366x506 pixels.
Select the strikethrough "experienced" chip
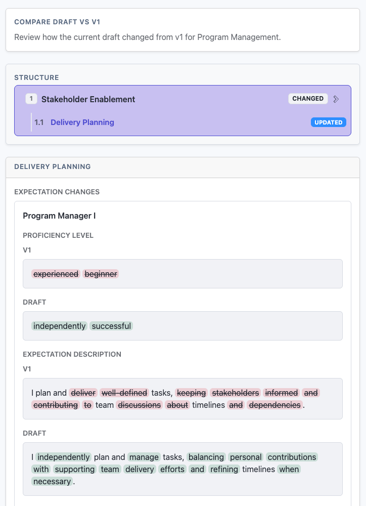tap(56, 274)
